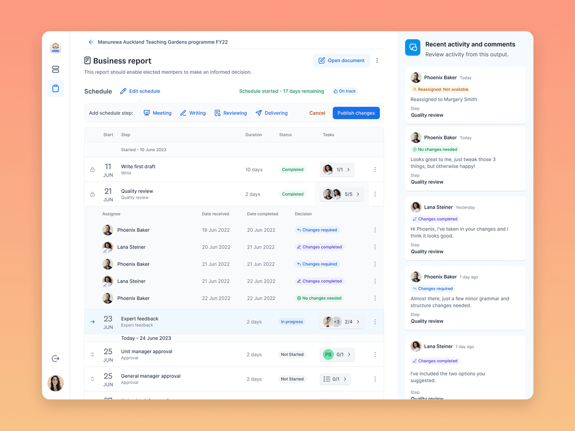Click the logout icon in sidebar
575x431 pixels.
[x=56, y=358]
